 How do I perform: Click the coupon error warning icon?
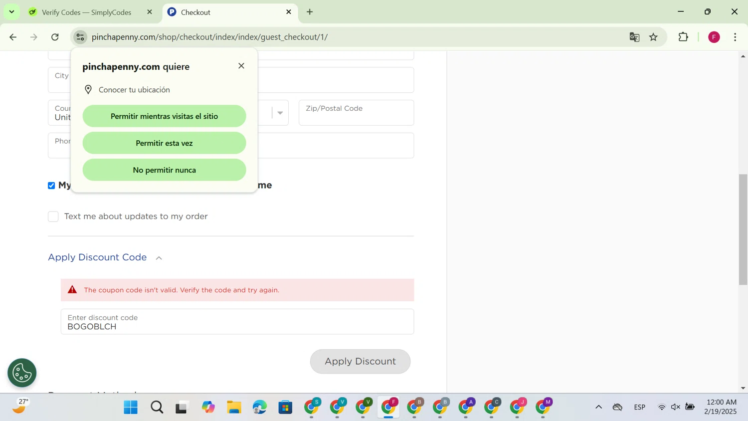(72, 290)
